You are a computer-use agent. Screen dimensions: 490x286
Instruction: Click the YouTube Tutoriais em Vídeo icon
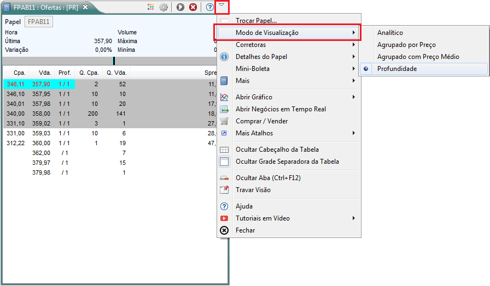coord(224,218)
